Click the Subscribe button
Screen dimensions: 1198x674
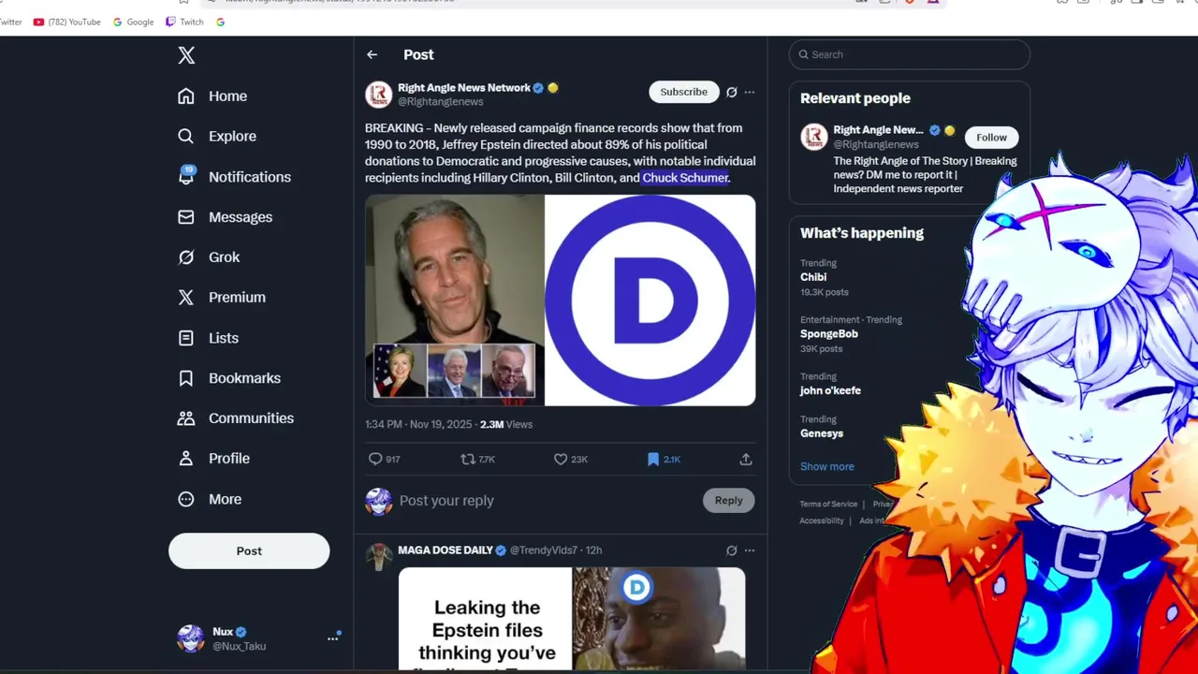684,92
